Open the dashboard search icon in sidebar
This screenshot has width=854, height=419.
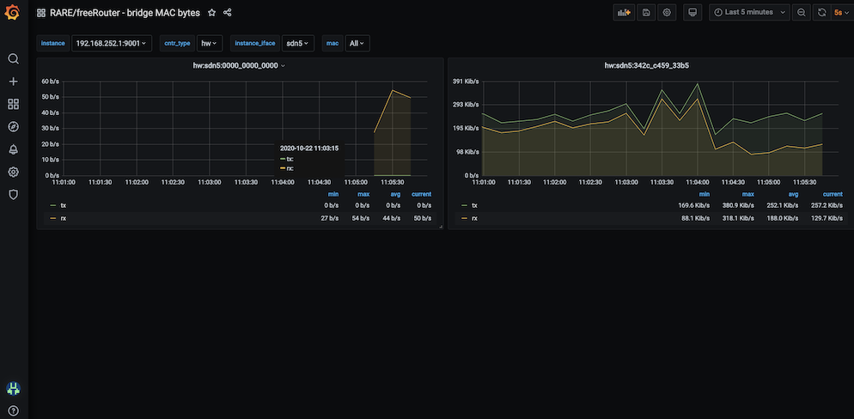click(14, 58)
